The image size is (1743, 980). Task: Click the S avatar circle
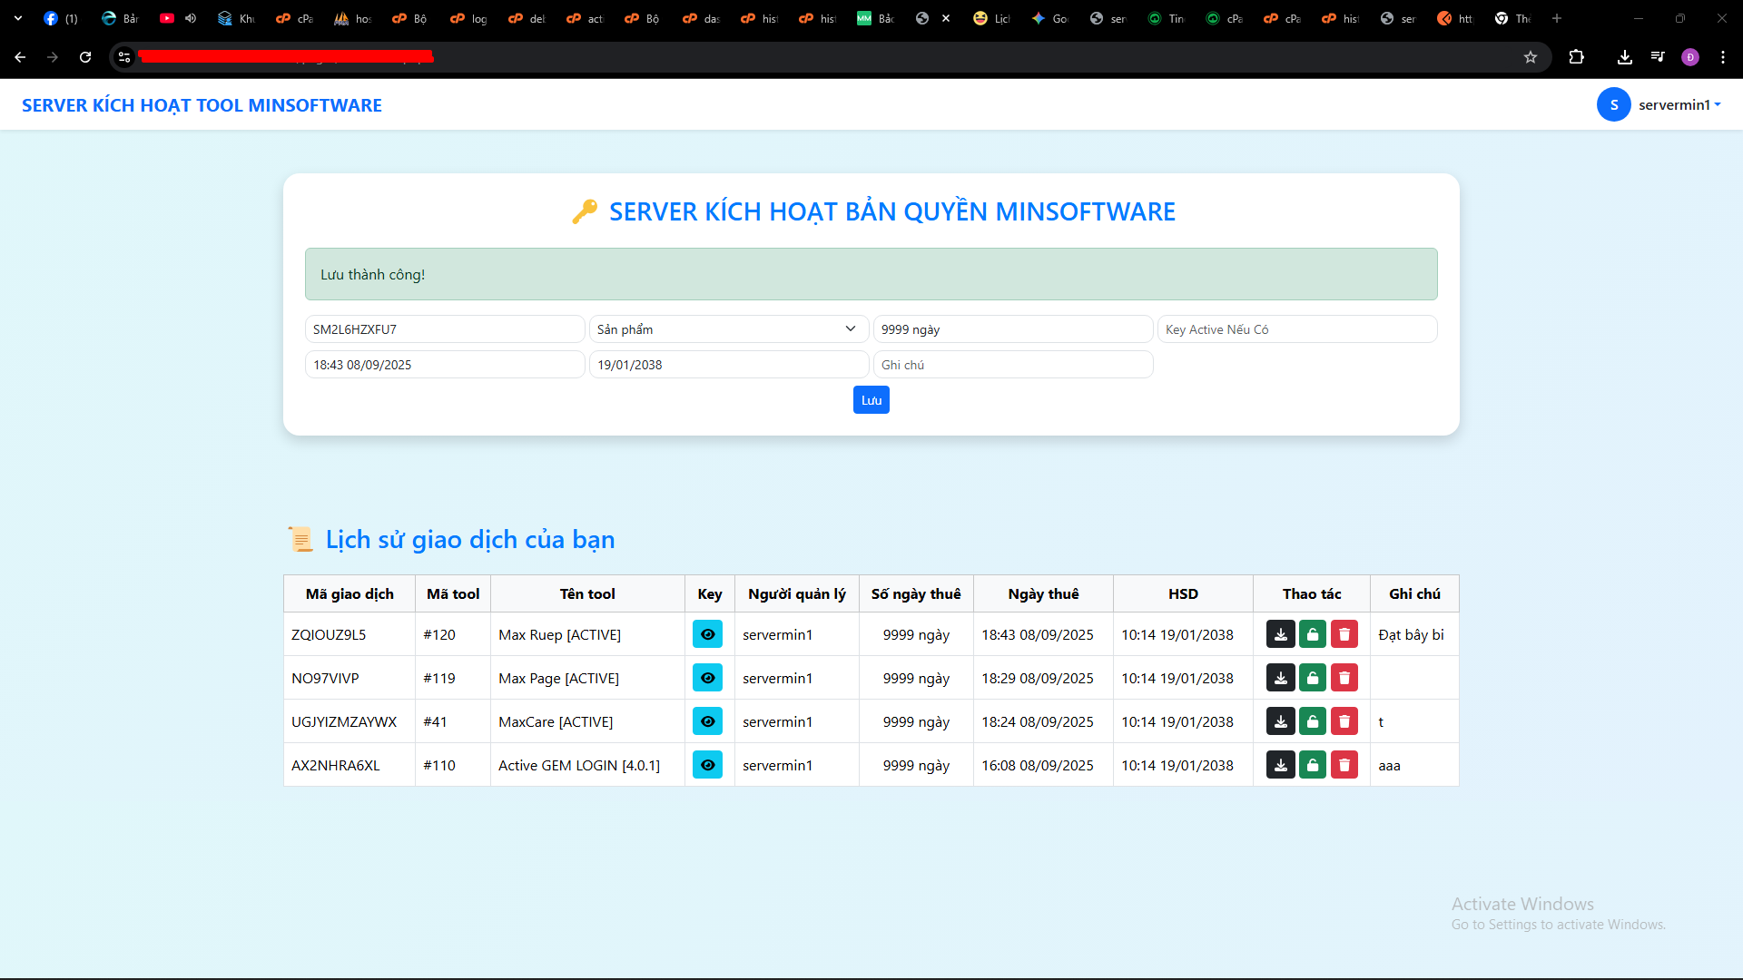[x=1614, y=105]
